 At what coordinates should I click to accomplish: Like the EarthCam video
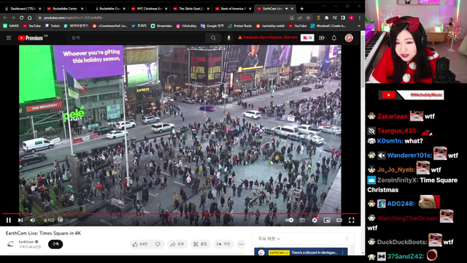140,244
